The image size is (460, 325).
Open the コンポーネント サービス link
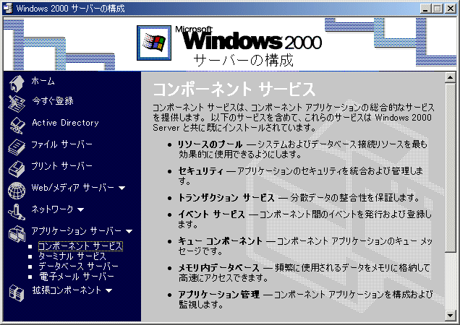pos(80,246)
